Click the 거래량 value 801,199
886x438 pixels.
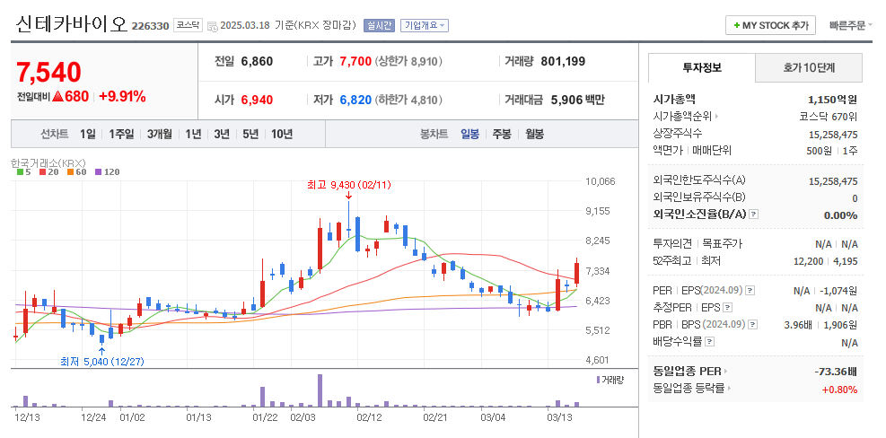point(563,61)
